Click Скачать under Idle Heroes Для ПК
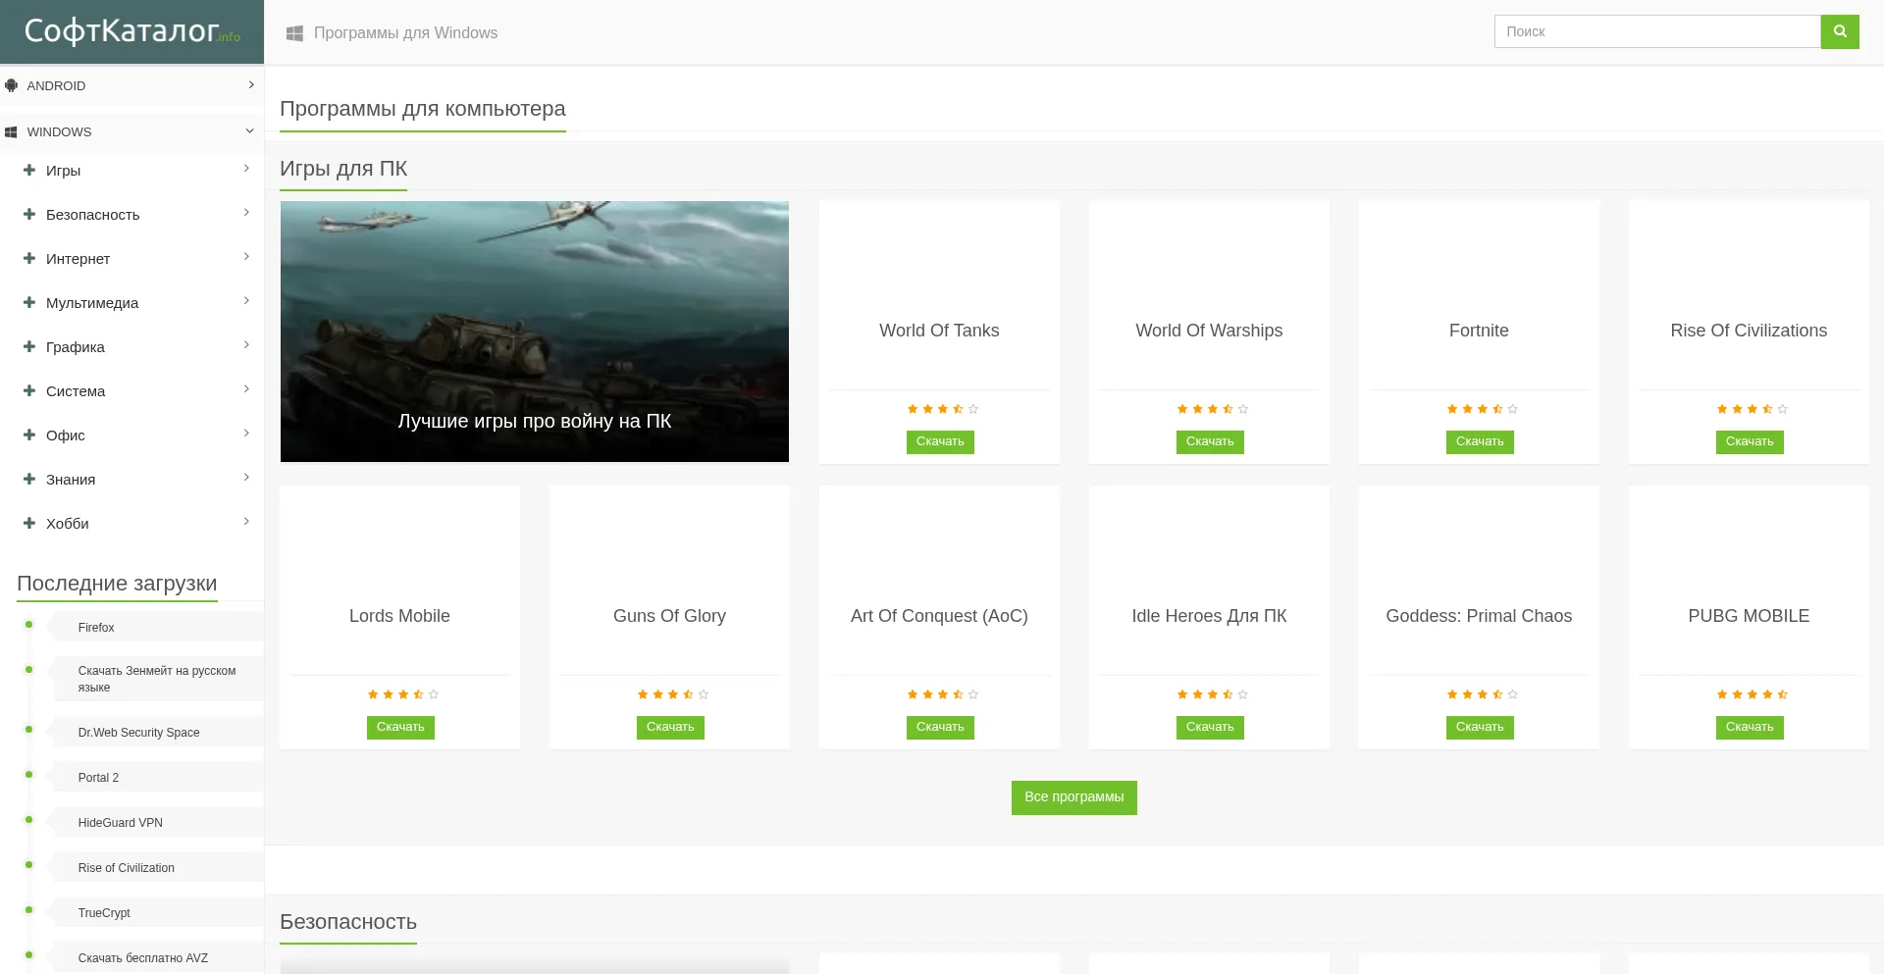 click(1210, 728)
